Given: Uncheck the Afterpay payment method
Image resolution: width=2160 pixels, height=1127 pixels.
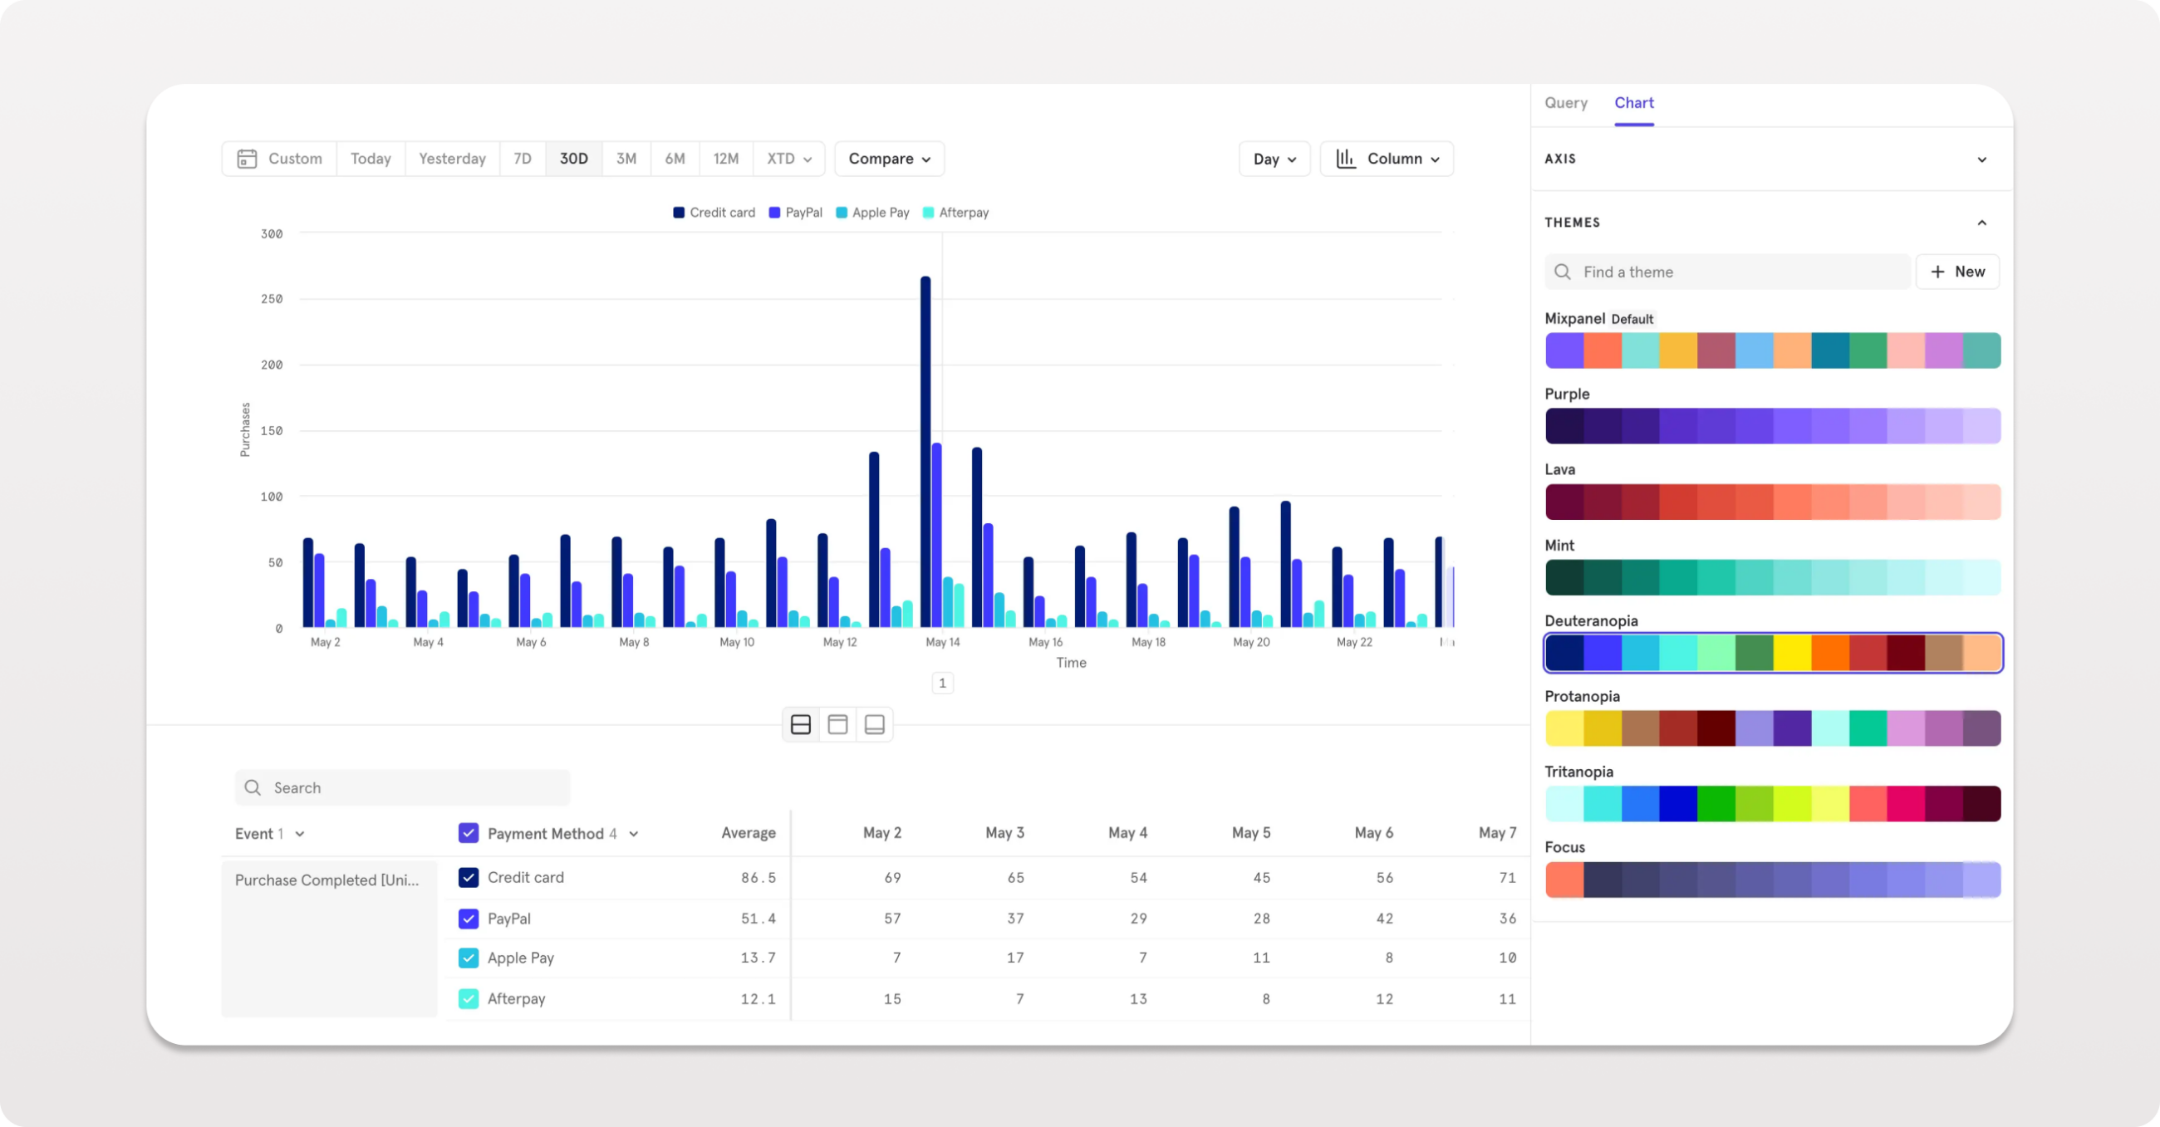Looking at the screenshot, I should point(468,999).
